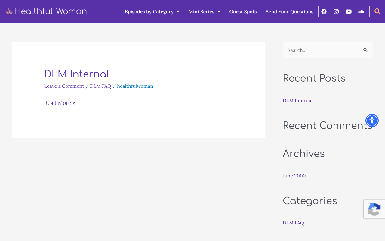385x241 pixels.
Task: Open Send Your Questions page
Action: pos(289,11)
